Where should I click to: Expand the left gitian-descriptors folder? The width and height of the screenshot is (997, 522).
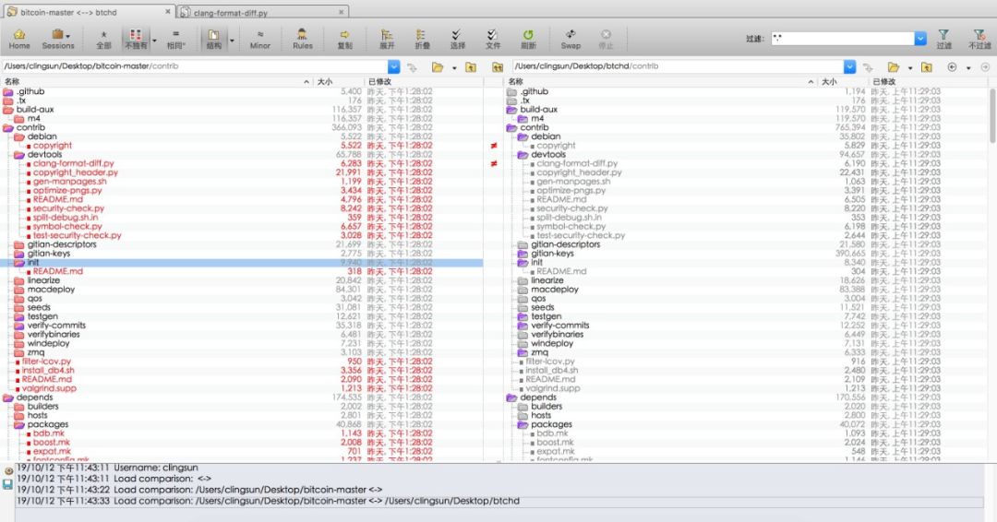[19, 244]
